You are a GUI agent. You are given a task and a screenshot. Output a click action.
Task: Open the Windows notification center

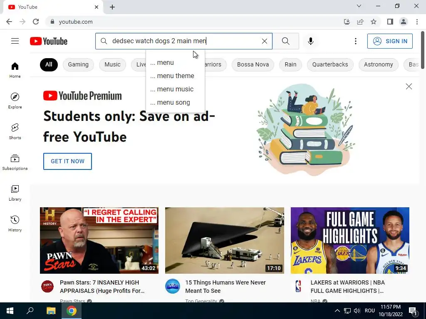(x=413, y=311)
